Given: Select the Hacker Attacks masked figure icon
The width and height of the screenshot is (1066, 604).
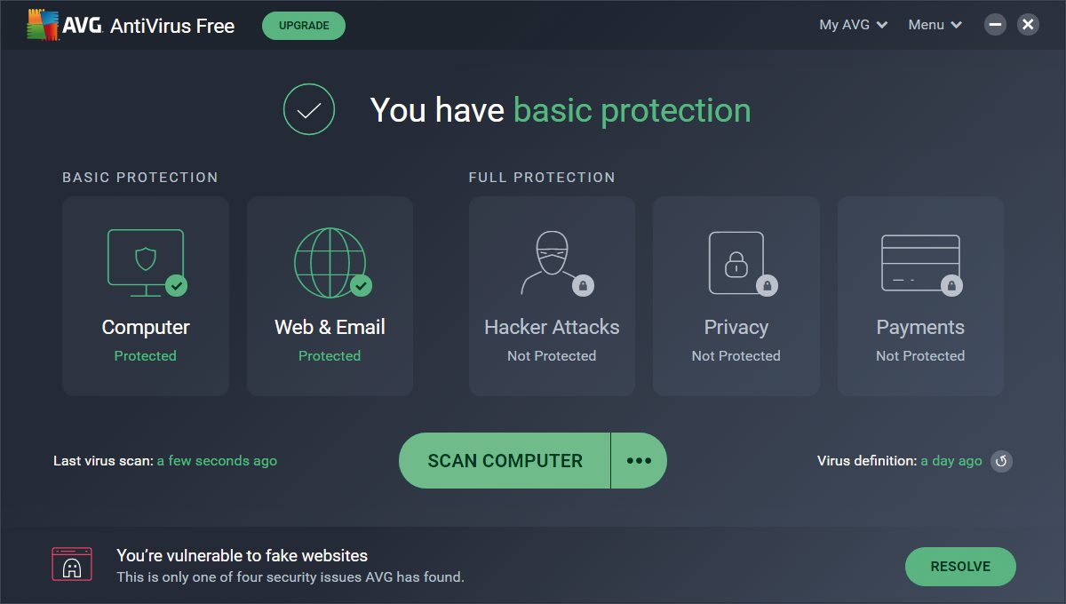Looking at the screenshot, I should (554, 263).
